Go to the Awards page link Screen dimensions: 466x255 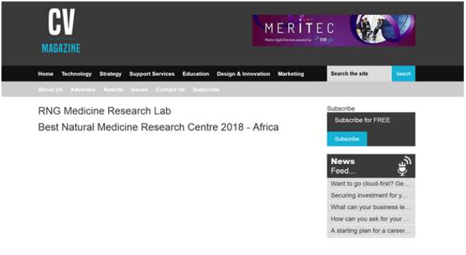[x=113, y=89]
